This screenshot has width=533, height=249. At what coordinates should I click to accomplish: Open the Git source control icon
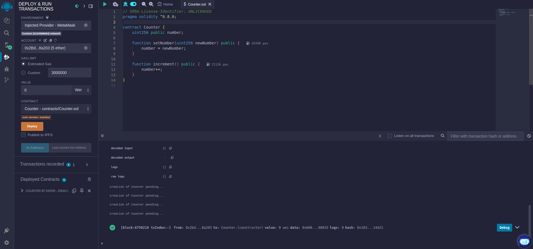pos(7,80)
